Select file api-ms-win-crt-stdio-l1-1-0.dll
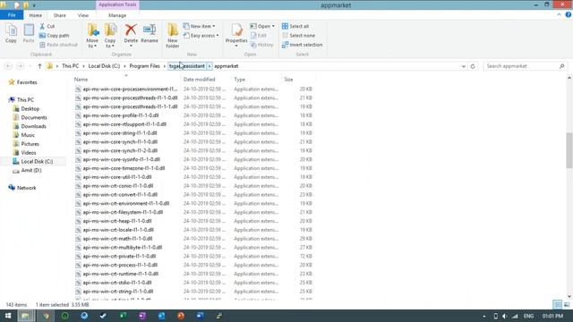Image resolution: width=573 pixels, height=322 pixels. tap(117, 283)
